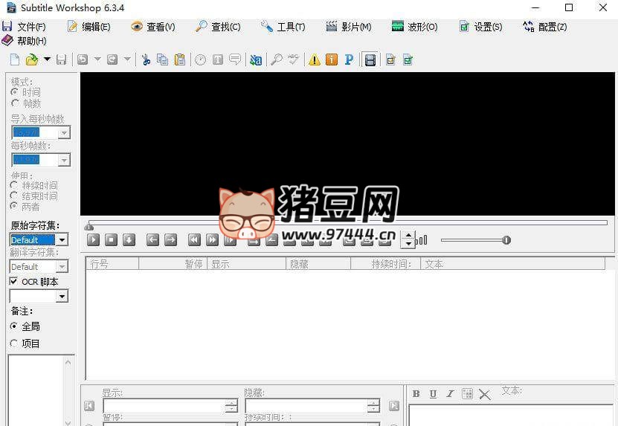Jump to previous subtitle with left arrow
This screenshot has height=426, width=618.
coord(152,239)
